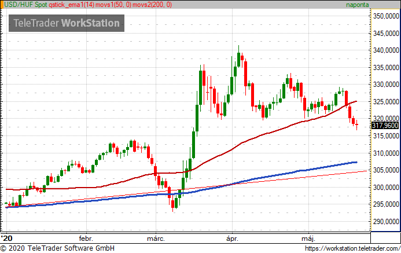
Task: Click the 350,0000 price axis label
Action: (386, 16)
